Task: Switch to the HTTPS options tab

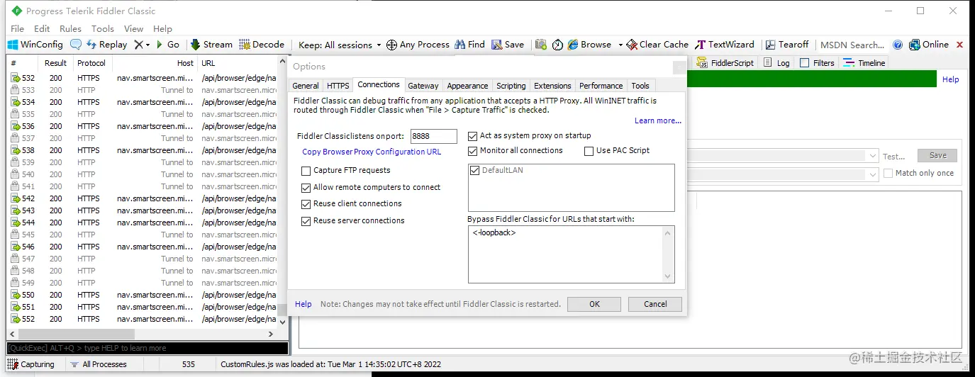Action: (x=338, y=86)
